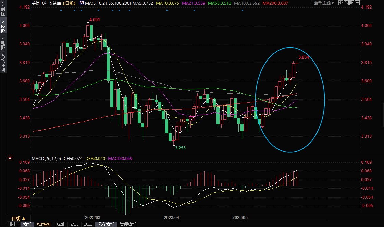Click the 管理模板 button
The width and height of the screenshot is (384, 227).
point(128,224)
